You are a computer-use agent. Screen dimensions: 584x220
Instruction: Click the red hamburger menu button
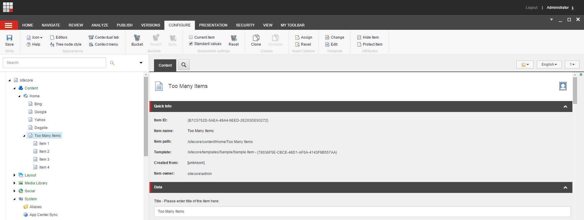click(9, 25)
